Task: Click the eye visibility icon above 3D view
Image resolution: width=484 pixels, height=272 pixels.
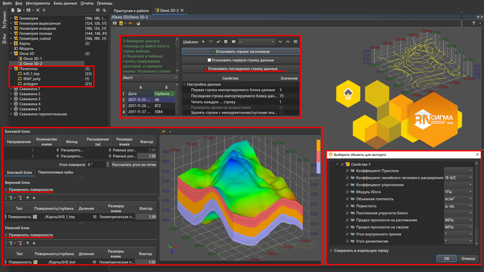Action: [x=164, y=131]
